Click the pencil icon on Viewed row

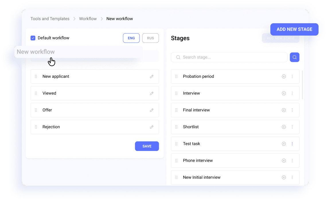(x=152, y=93)
